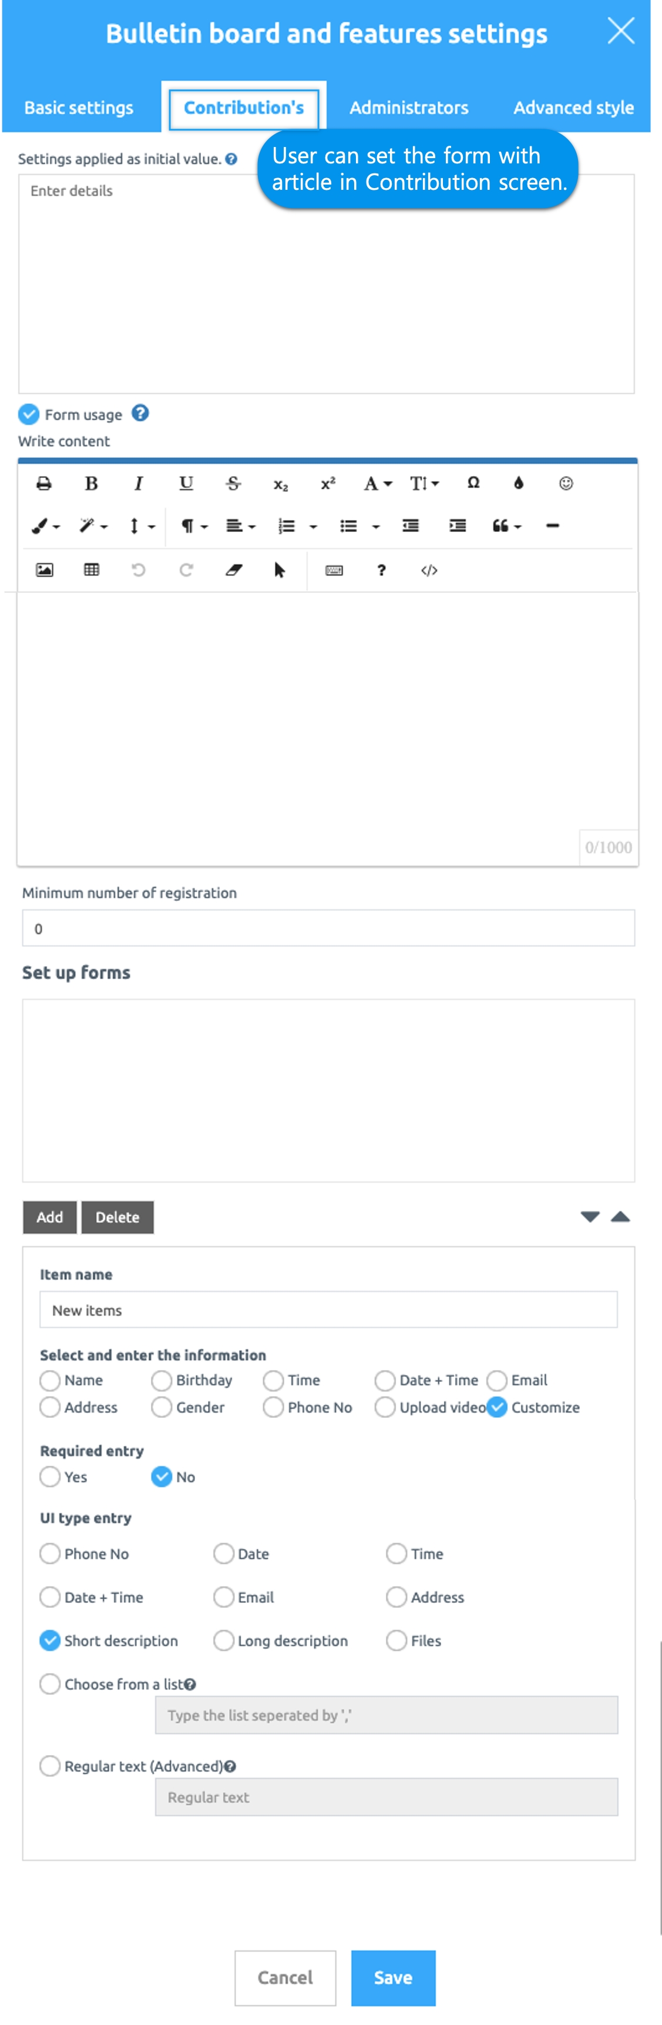Insert an image into the content
Image resolution: width=662 pixels, height=2025 pixels.
pyautogui.click(x=45, y=570)
